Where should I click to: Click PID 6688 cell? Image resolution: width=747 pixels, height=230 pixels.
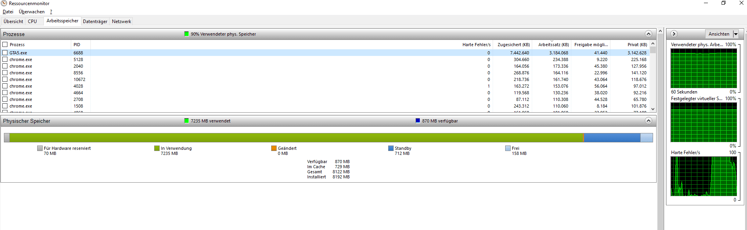[78, 53]
